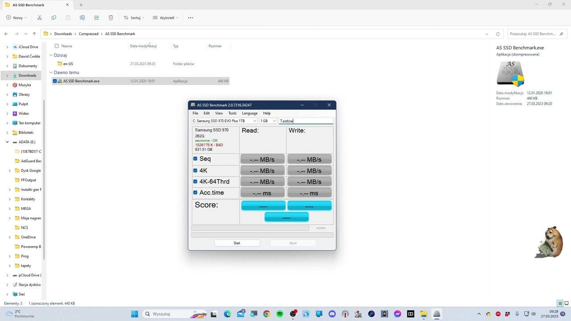Viewport: 571px width, 321px height.
Task: Click the Write score cyan bar
Action: [309, 206]
